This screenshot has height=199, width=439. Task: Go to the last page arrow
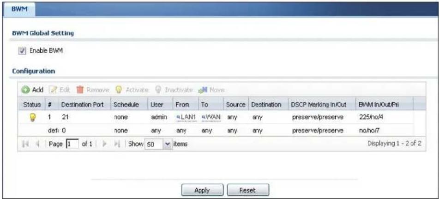pos(116,144)
